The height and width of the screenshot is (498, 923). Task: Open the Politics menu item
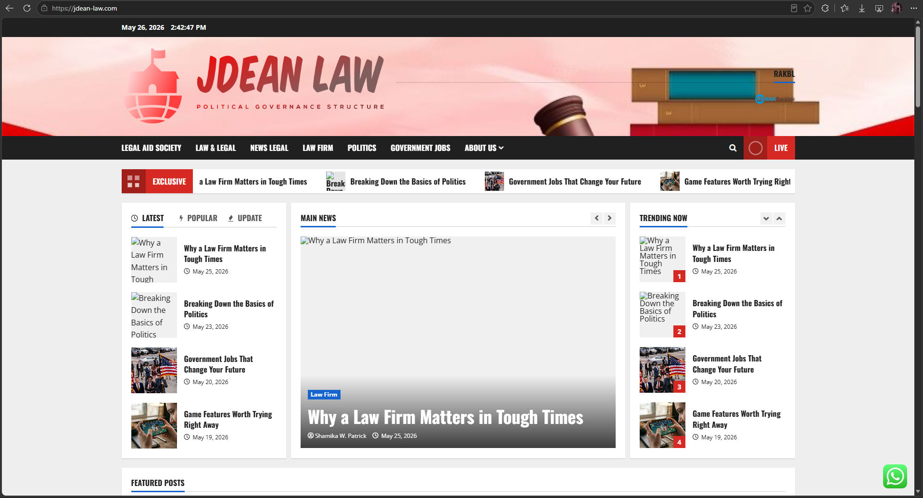point(362,148)
